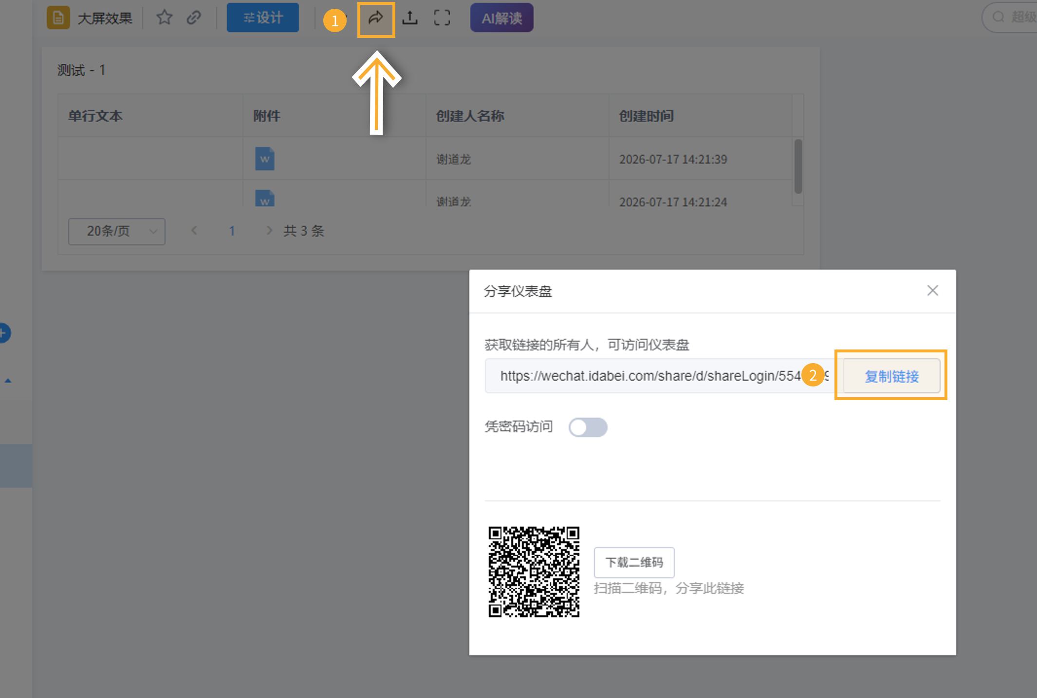The image size is (1037, 698).
Task: Click the export upload icon
Action: pyautogui.click(x=410, y=18)
